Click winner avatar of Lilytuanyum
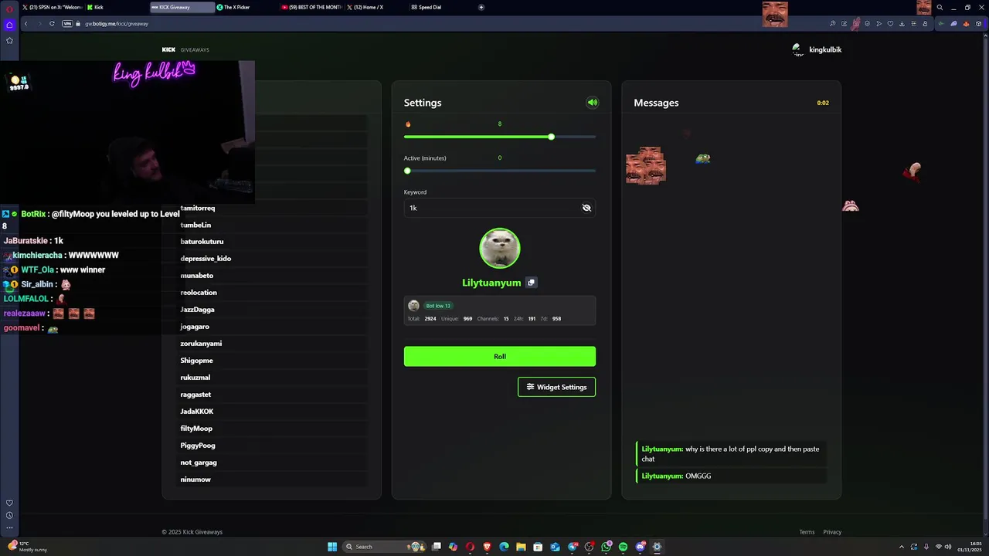Screen dimensions: 989x556 pyautogui.click(x=500, y=248)
